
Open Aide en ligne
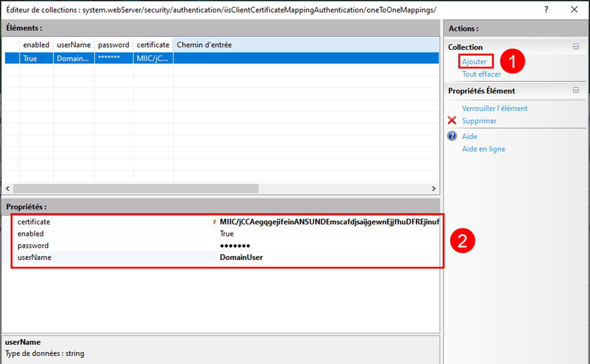pyautogui.click(x=483, y=149)
